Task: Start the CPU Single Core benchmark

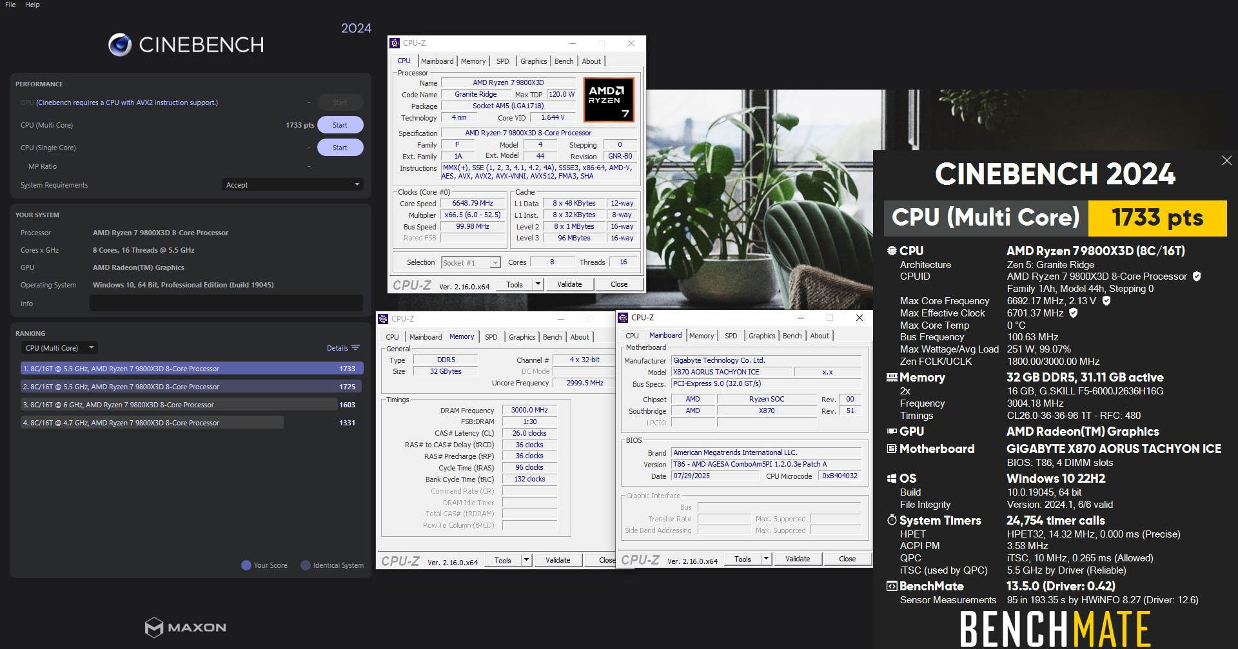Action: coord(340,148)
